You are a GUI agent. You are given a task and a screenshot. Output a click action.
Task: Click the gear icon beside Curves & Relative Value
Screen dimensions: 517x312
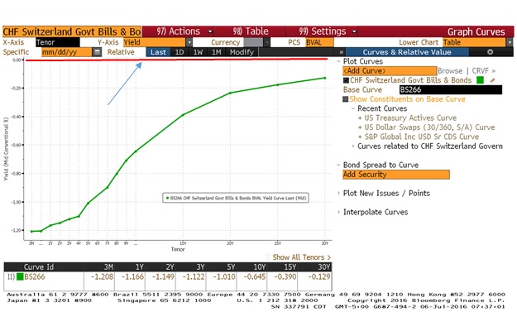point(491,52)
